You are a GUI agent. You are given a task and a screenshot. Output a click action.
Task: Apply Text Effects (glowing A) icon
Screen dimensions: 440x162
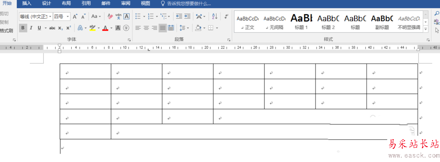pos(80,28)
